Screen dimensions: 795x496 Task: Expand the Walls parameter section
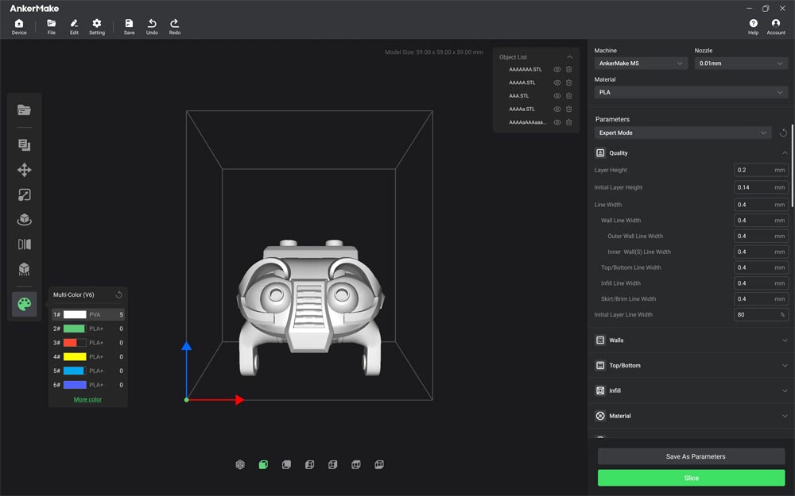click(x=691, y=340)
